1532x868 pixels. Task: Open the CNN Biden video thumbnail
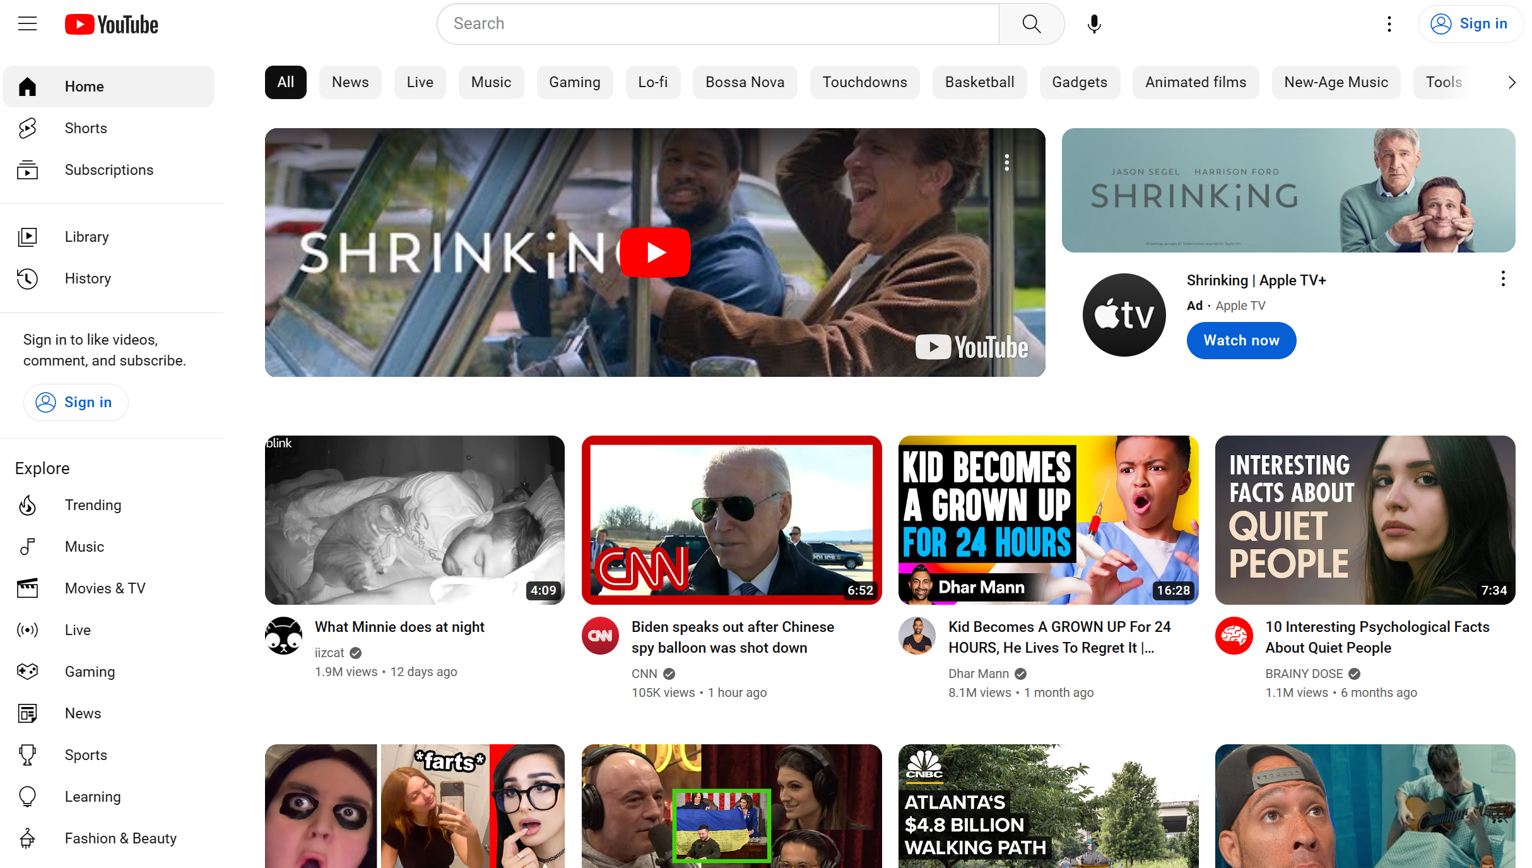click(x=731, y=520)
